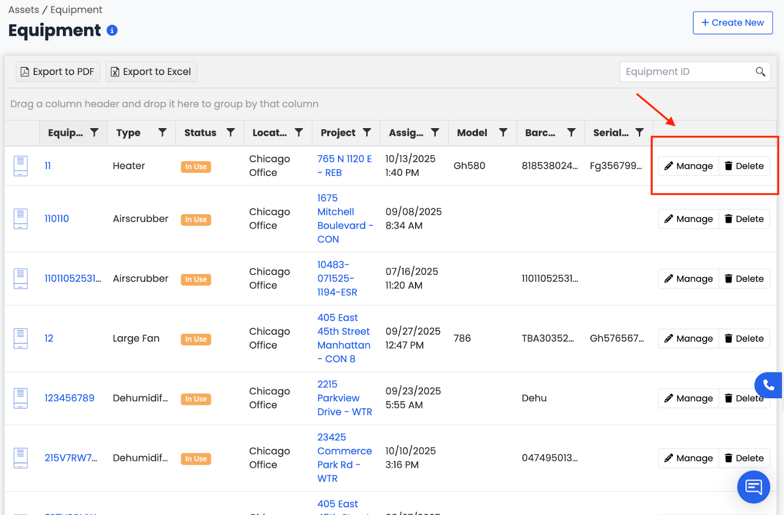Click Manage for equipment 110110
Screen dimensions: 784x515
(x=688, y=219)
